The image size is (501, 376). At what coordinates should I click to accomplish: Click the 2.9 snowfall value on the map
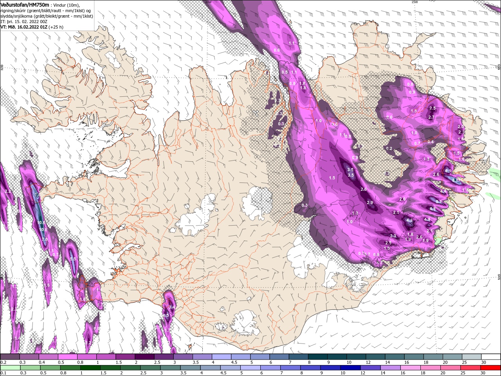tap(370, 202)
